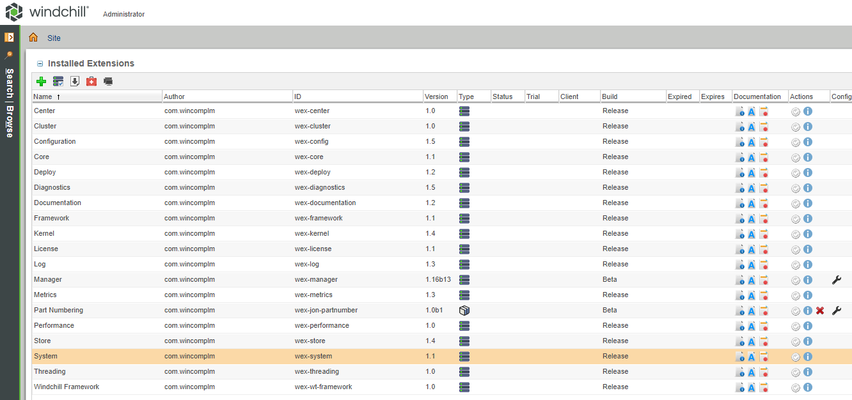The image size is (852, 400).
Task: Open info document icon in Performance row
Action: pyautogui.click(x=740, y=326)
